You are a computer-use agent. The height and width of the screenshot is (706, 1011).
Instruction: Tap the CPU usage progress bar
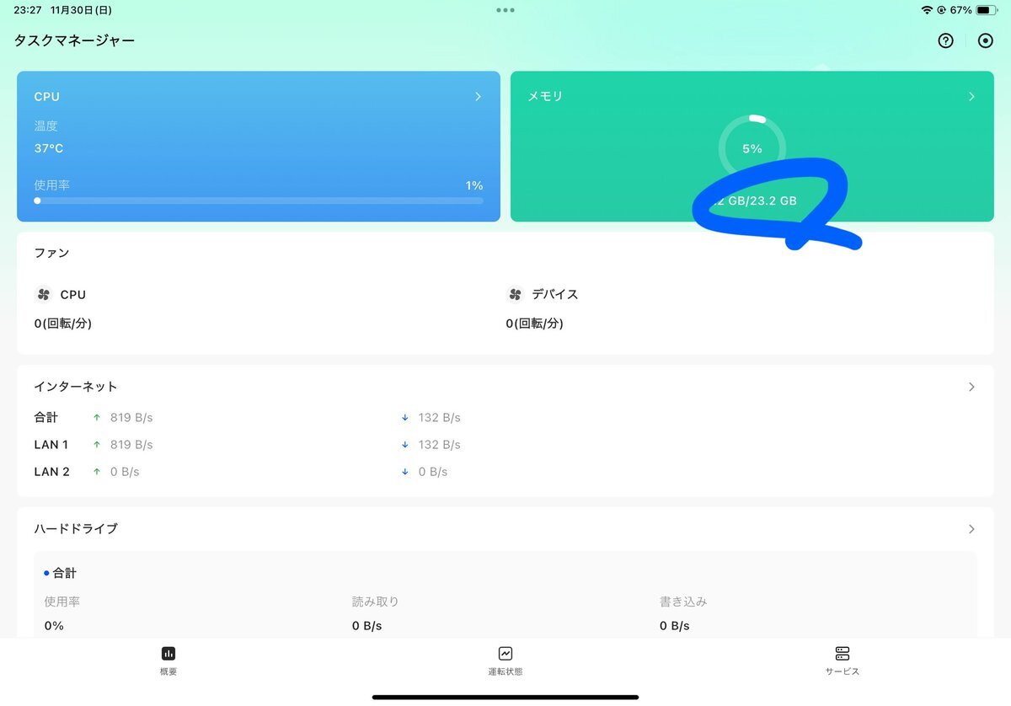[x=259, y=201]
